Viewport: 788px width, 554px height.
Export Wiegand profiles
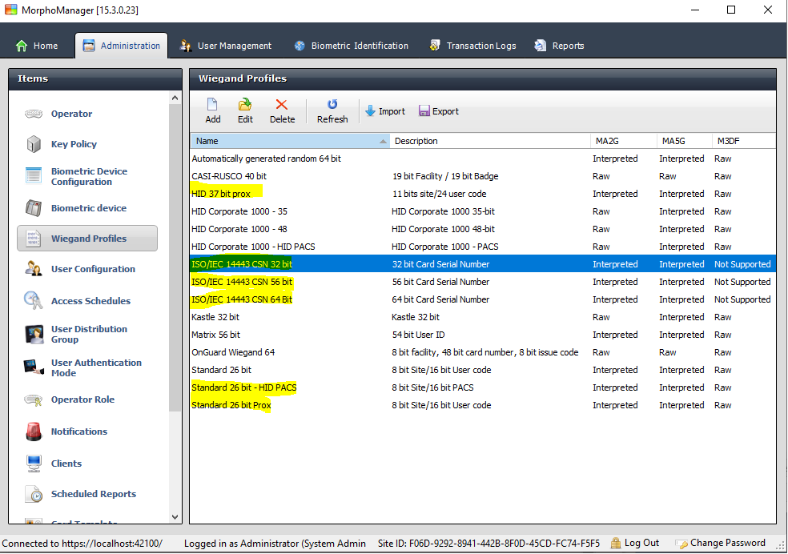(x=438, y=110)
